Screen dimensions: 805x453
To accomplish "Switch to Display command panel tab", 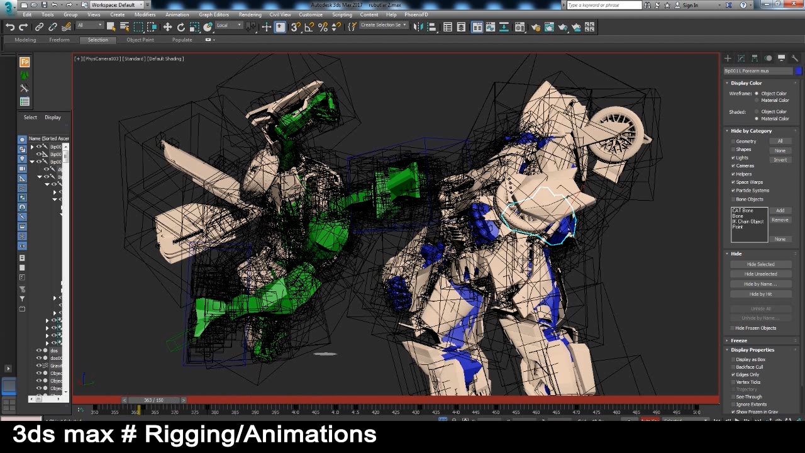I will [x=782, y=58].
